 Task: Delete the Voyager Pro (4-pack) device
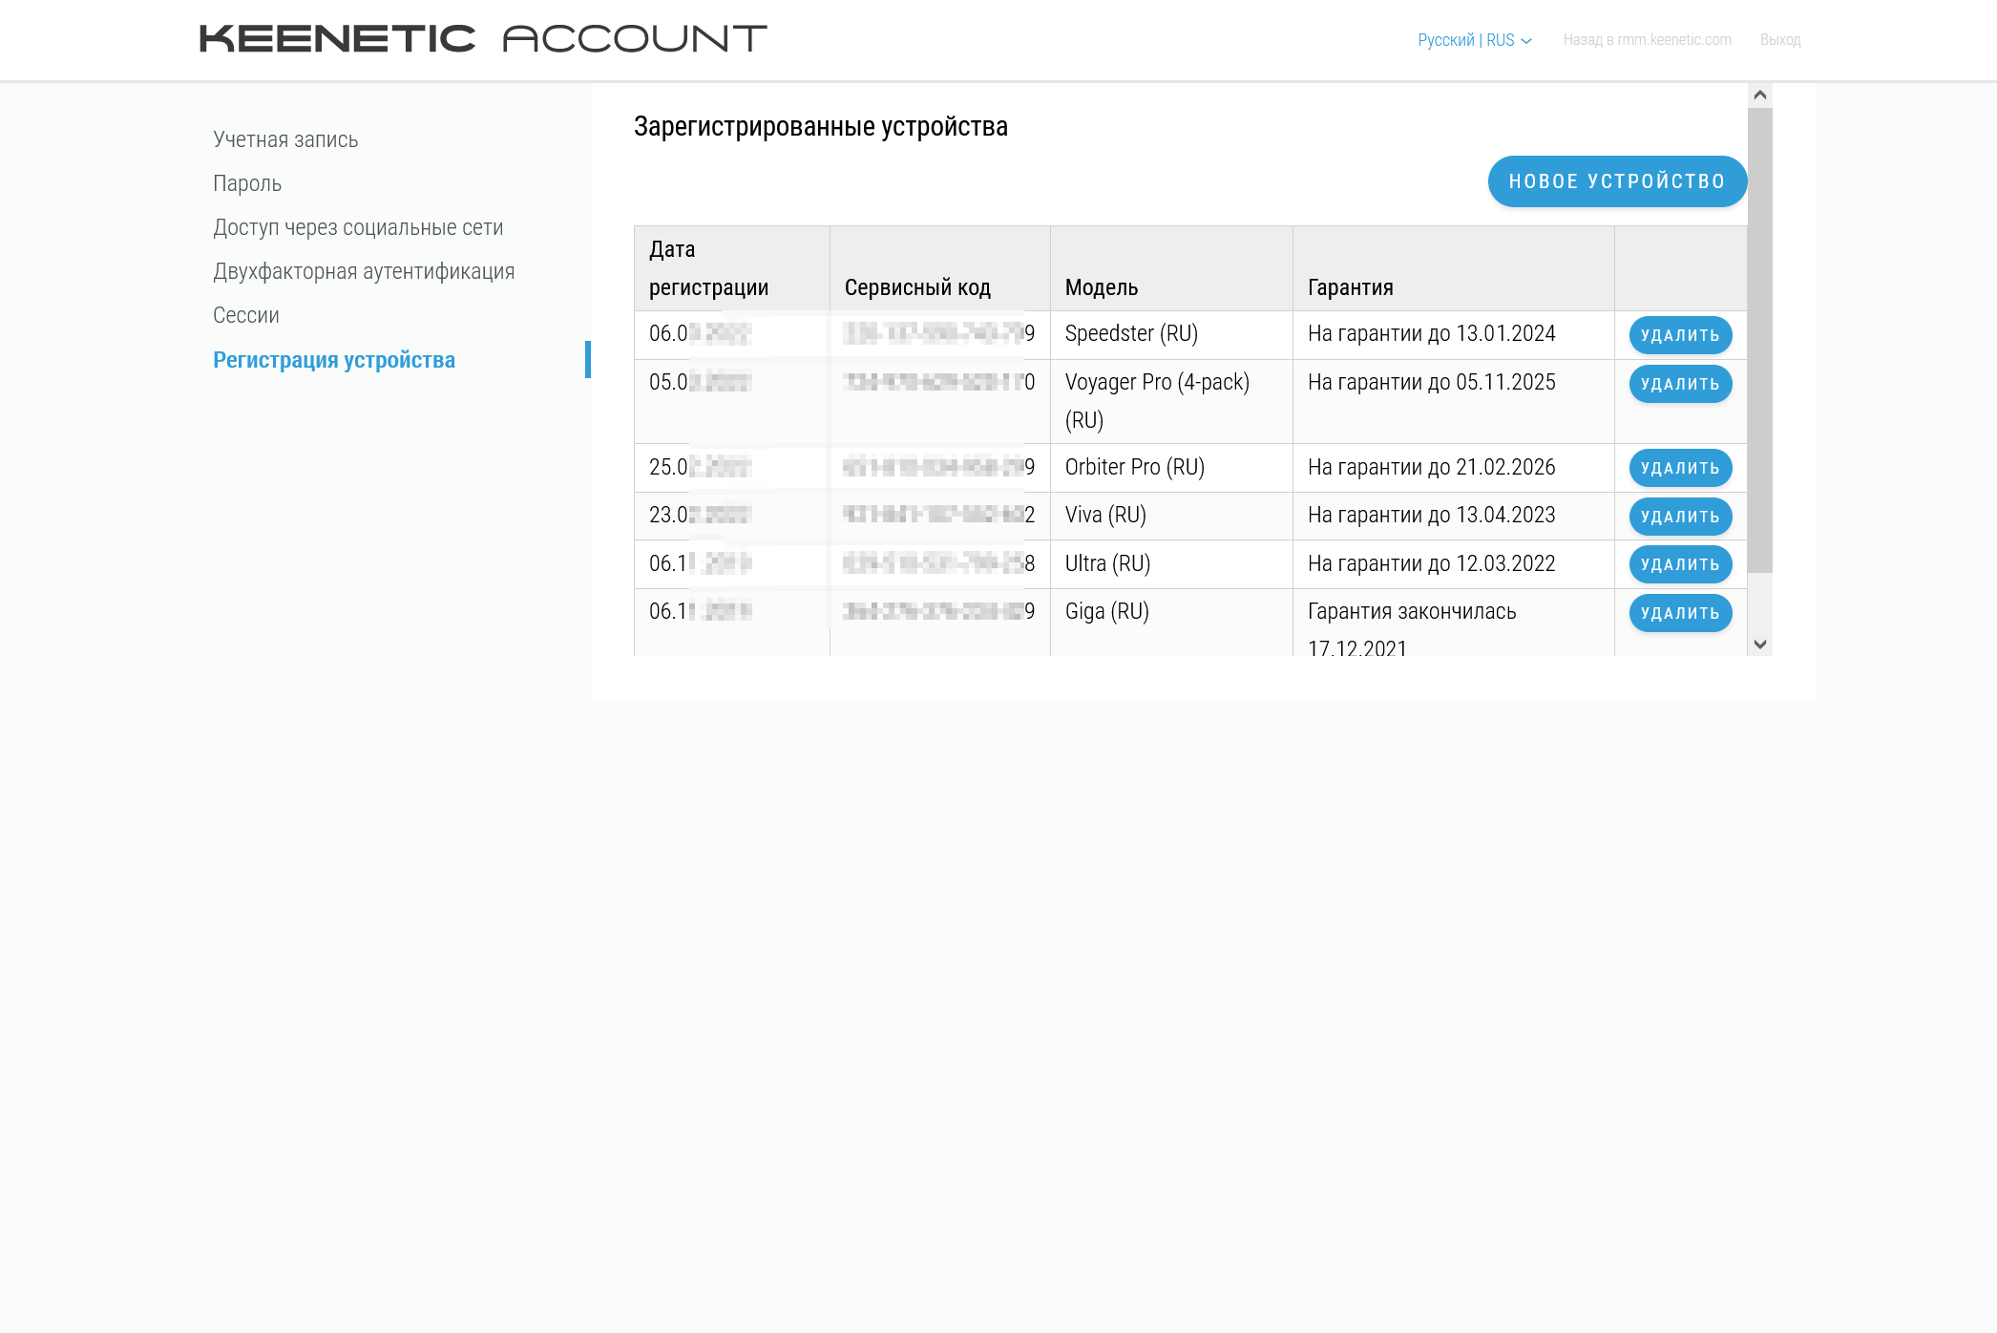pos(1679,384)
